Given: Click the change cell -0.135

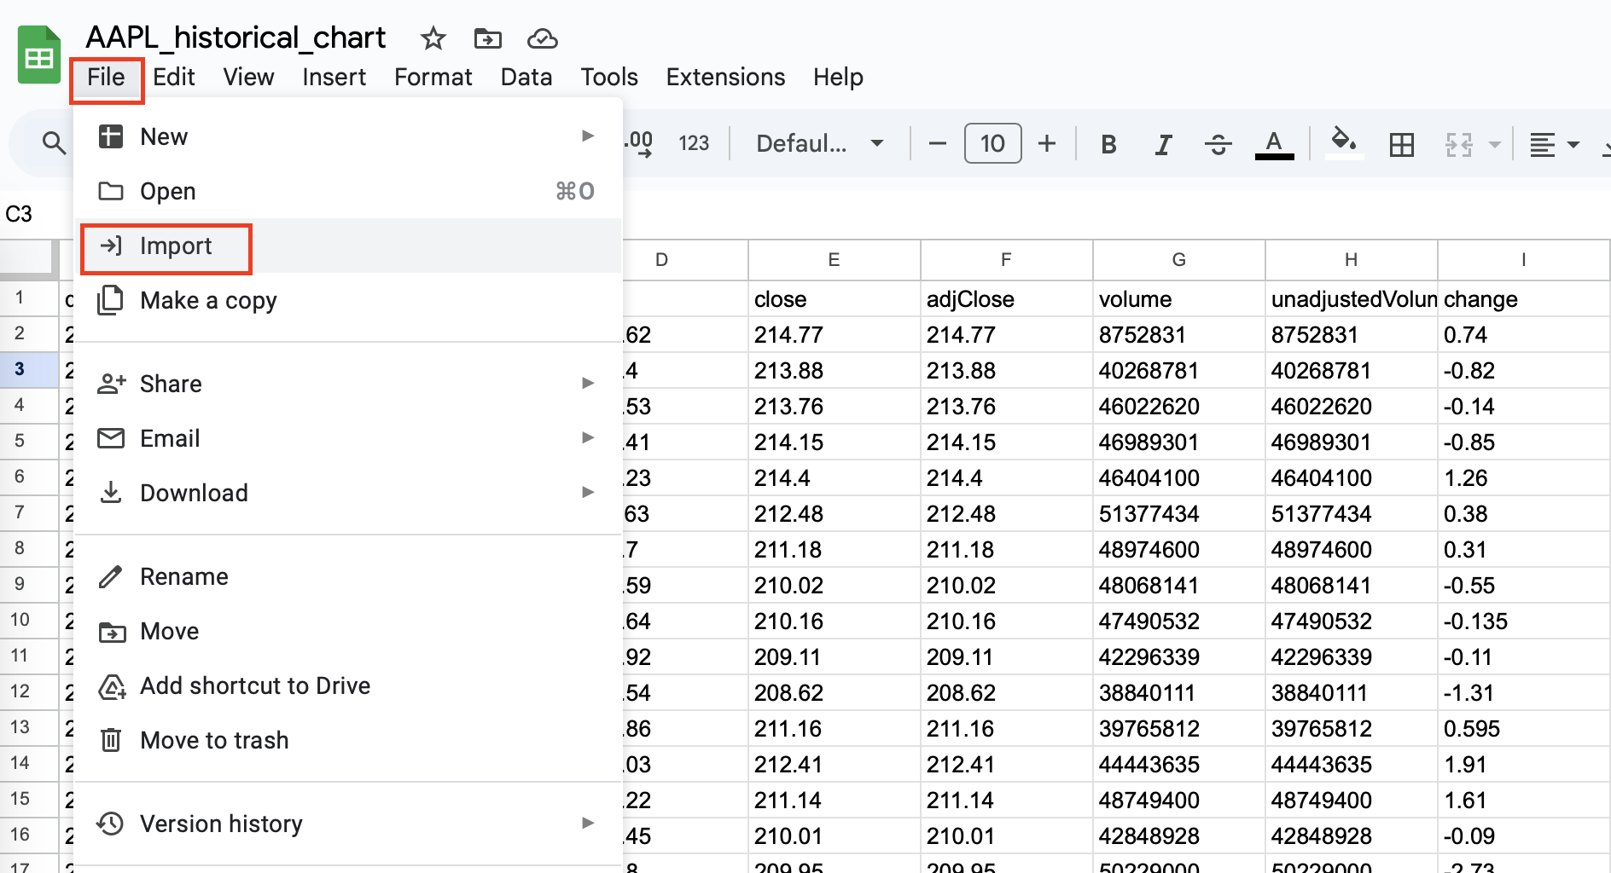Looking at the screenshot, I should click(x=1523, y=622).
